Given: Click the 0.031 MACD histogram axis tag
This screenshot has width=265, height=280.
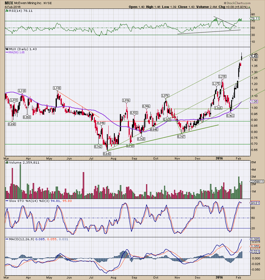Looking at the screenshot, I should [x=255, y=252].
